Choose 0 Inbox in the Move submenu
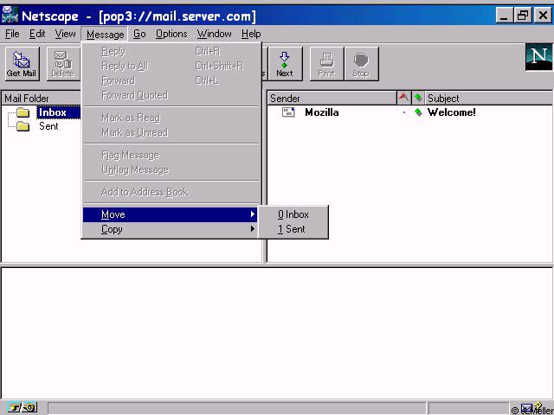Viewport: 554px width, 415px height. click(293, 214)
